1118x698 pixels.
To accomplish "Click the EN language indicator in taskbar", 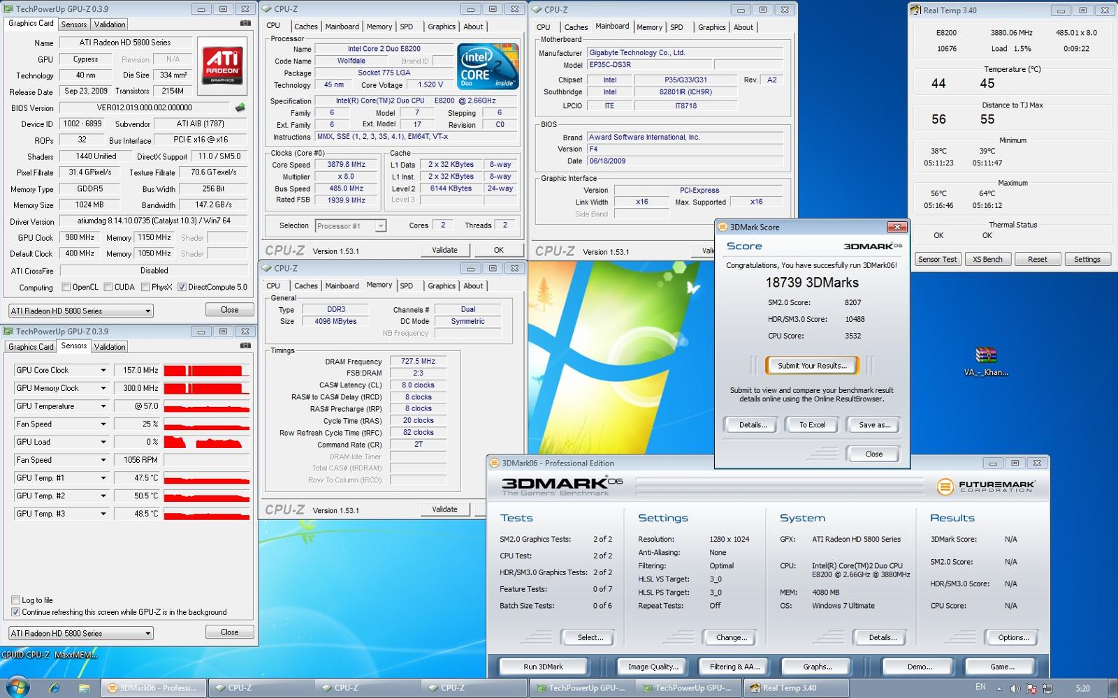I will (980, 687).
